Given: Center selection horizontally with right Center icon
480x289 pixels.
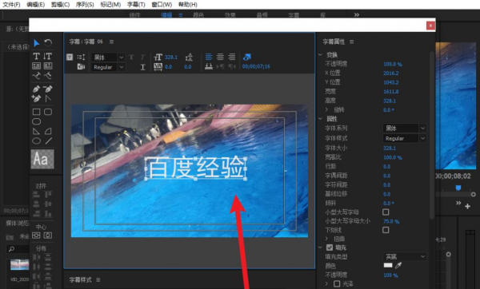Looking at the screenshot, I should click(x=48, y=236).
